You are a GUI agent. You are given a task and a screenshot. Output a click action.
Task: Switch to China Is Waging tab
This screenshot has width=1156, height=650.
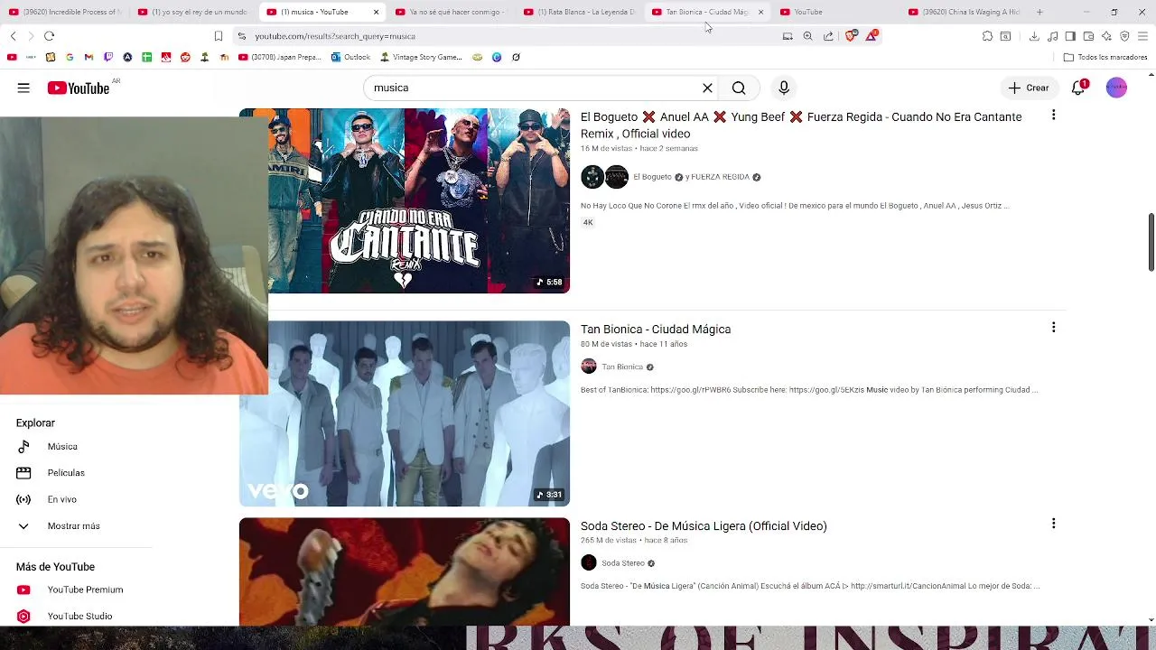click(x=964, y=12)
